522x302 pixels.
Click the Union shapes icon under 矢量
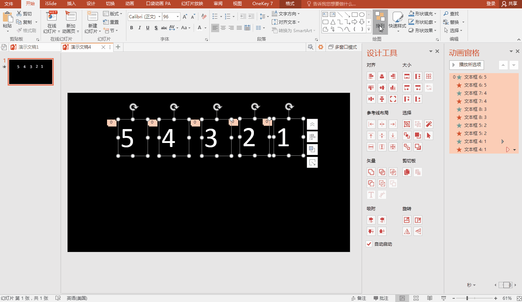pyautogui.click(x=371, y=172)
